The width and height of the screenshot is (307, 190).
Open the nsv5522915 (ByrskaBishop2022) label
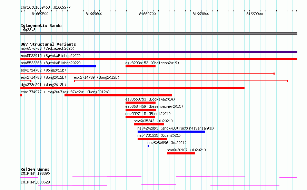coord(51,56)
